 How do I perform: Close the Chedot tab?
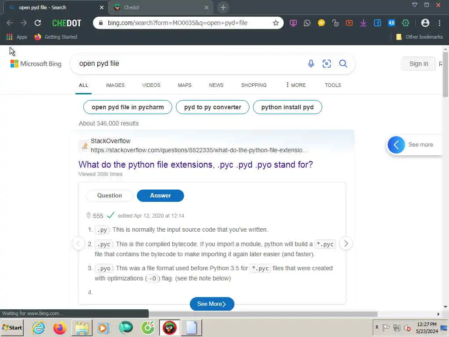[x=207, y=7]
